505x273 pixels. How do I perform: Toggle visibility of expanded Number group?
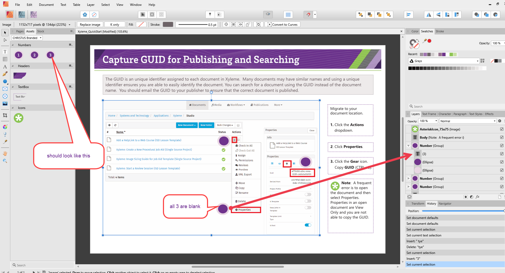pyautogui.click(x=502, y=146)
